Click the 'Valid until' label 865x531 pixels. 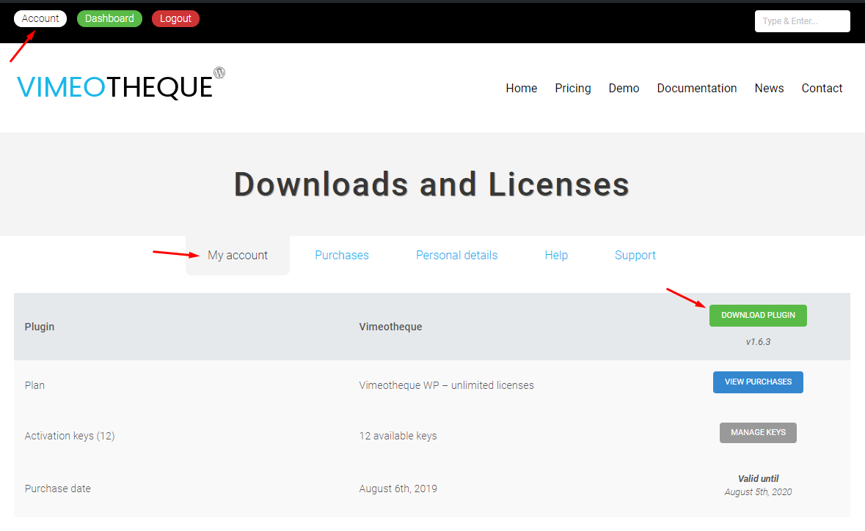(758, 479)
